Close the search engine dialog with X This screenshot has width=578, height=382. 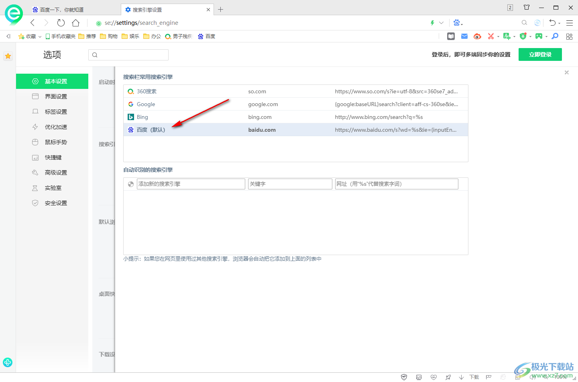pyautogui.click(x=567, y=72)
